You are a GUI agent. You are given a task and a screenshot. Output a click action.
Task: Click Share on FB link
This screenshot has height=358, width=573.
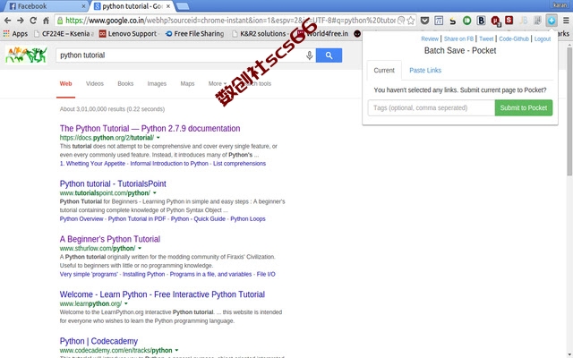tap(458, 38)
